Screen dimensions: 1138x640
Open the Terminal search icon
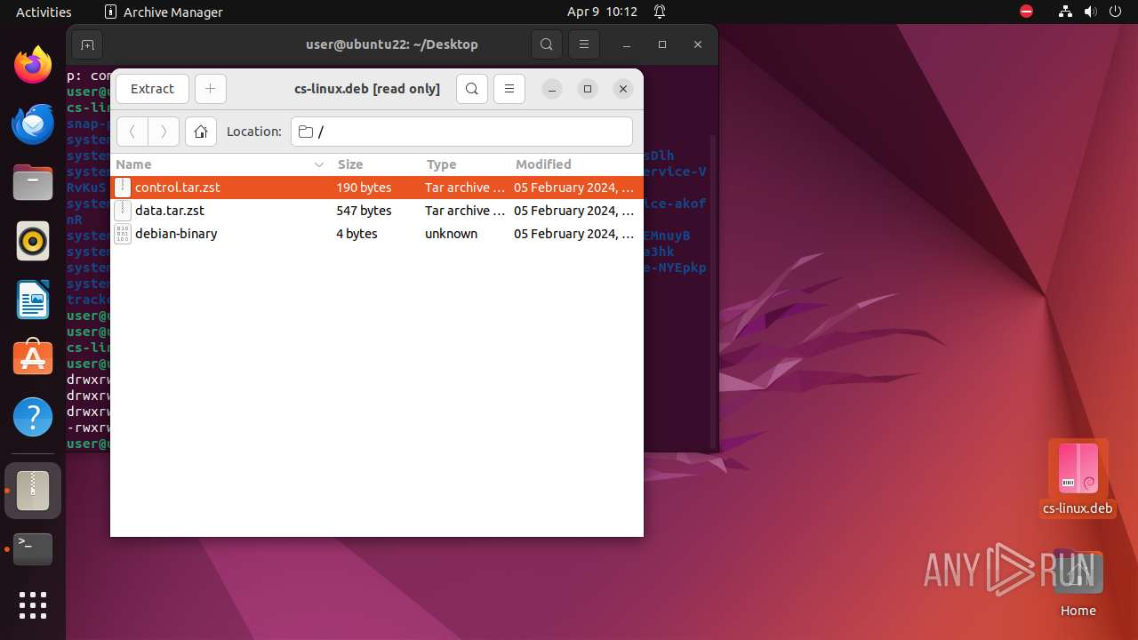click(547, 44)
